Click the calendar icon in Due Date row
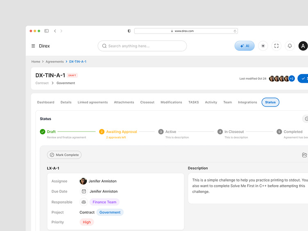This screenshot has width=308, height=231. [x=84, y=191]
